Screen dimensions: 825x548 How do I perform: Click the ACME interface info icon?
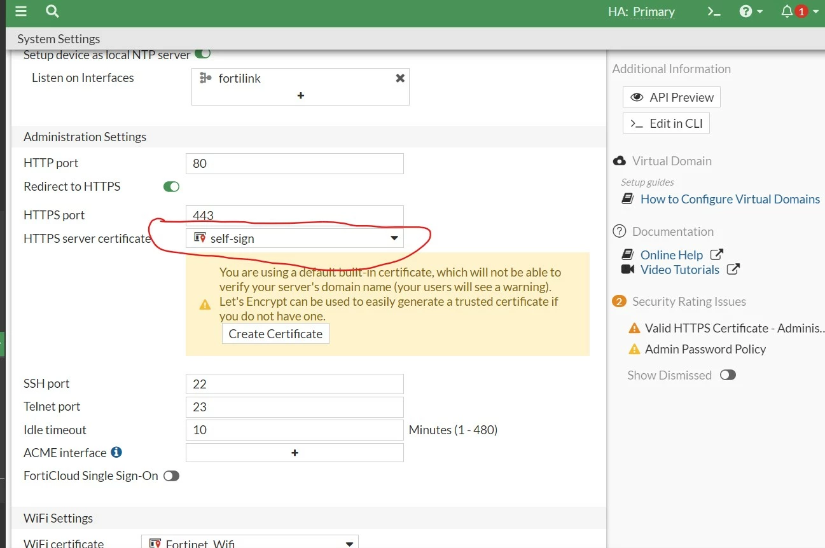(116, 452)
